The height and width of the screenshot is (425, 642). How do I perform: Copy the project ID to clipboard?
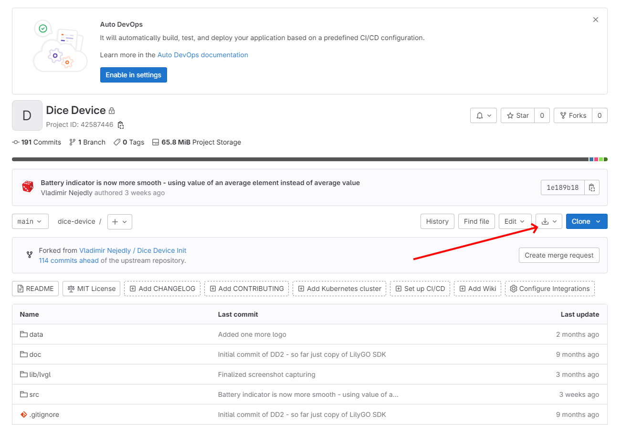coord(121,125)
